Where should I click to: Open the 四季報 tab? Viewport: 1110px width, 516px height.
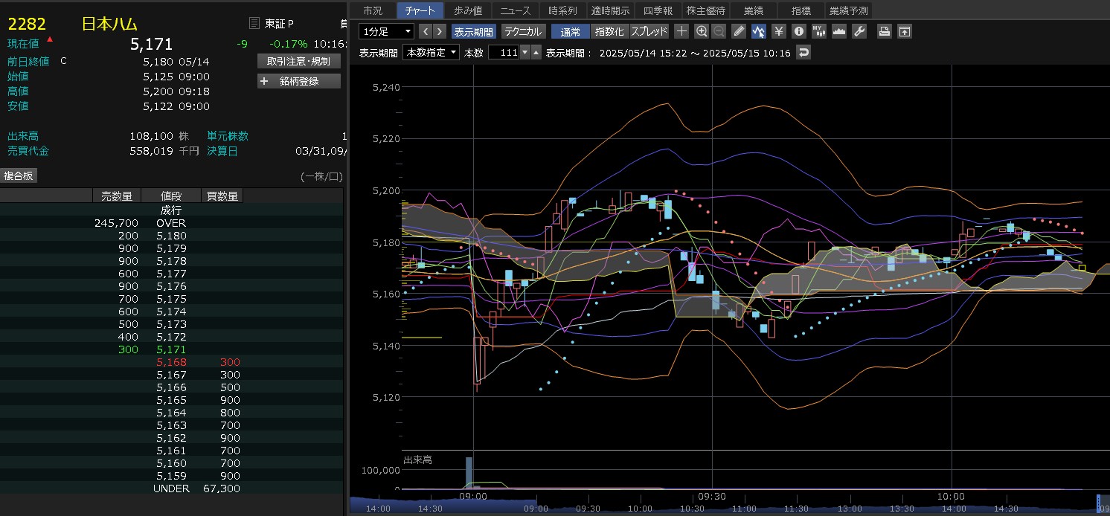658,10
